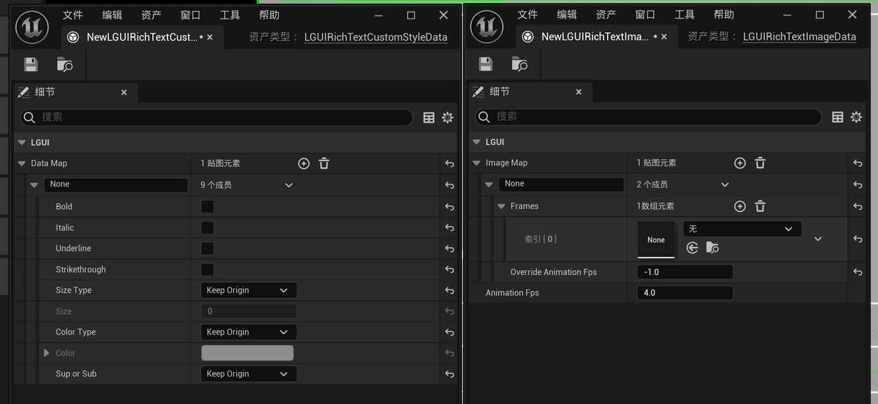Click browse-to-asset icon in right ImageData toolbar
Image resolution: width=878 pixels, height=404 pixels.
[x=519, y=64]
